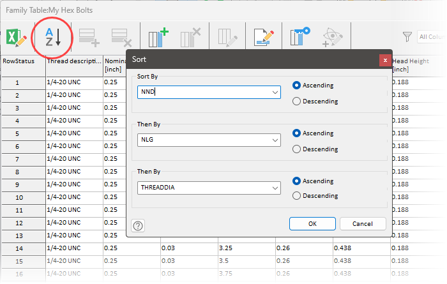
Task: Click the Family Table:My Hex Bolts title
Action: (x=49, y=10)
